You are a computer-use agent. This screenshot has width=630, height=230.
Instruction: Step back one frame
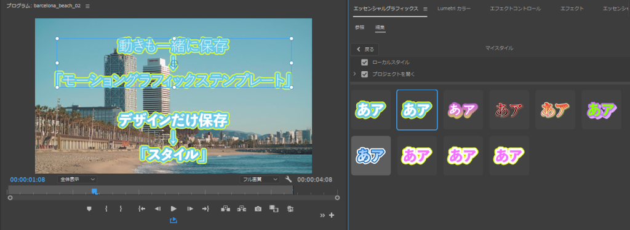coord(158,209)
